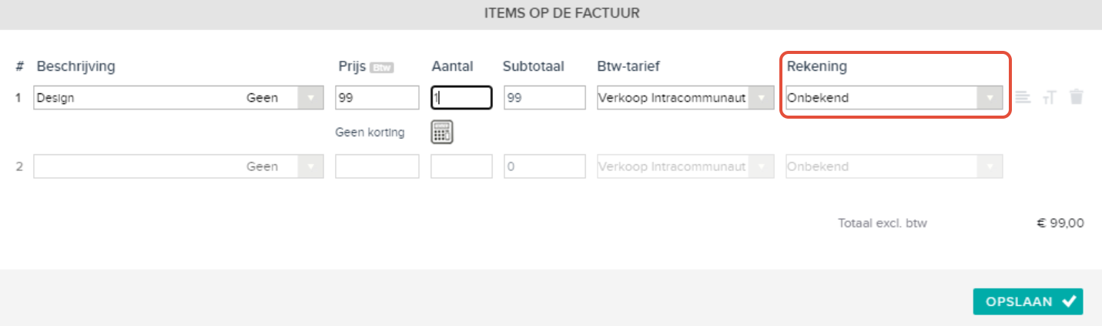Click the empty Prijs field on row 2
The height and width of the screenshot is (326, 1102).
[x=377, y=166]
